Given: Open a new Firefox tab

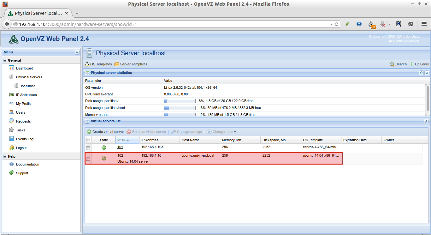Looking at the screenshot, I should point(77,13).
